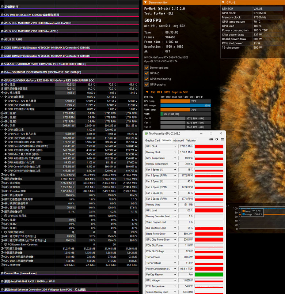Image resolution: width=285 pixels, height=294 pixels.
Task: Select the Intel Ethernet Controller I226-V header
Action: 69,290
